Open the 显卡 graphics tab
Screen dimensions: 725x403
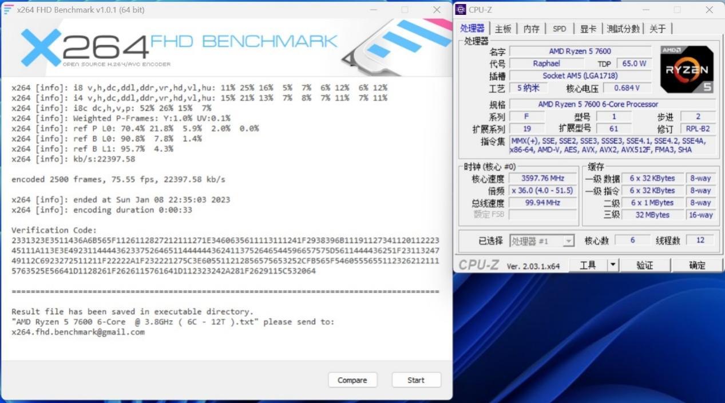click(x=588, y=28)
